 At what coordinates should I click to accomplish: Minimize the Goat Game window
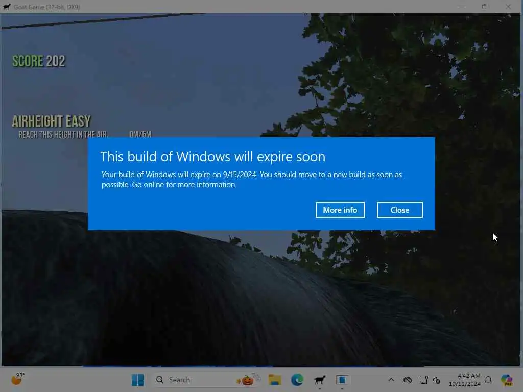click(462, 7)
